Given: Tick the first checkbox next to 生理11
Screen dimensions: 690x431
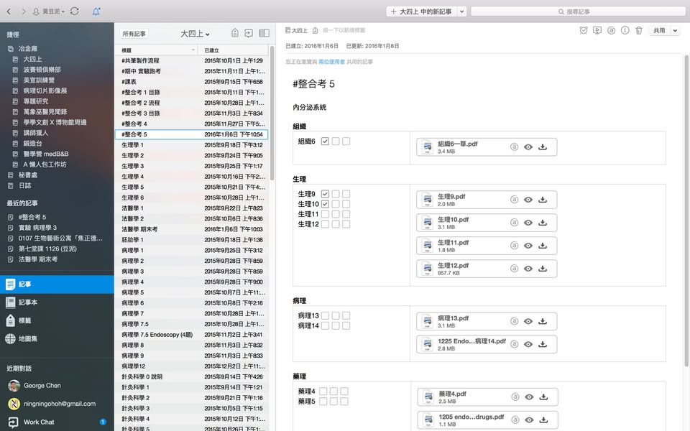Looking at the screenshot, I should click(x=326, y=214).
